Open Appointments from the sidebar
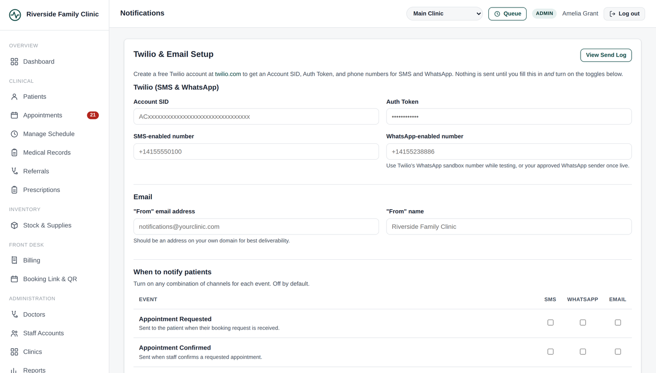 click(x=54, y=115)
